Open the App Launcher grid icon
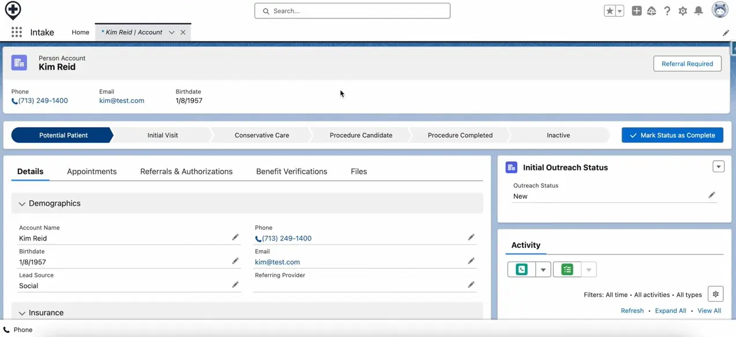Screen dimensions: 736x337 click(17, 32)
